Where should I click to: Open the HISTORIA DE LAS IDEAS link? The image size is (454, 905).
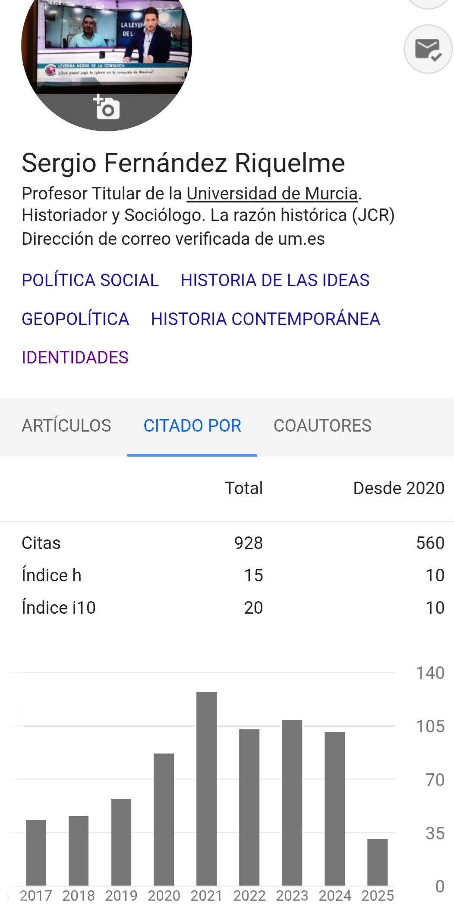coord(275,280)
